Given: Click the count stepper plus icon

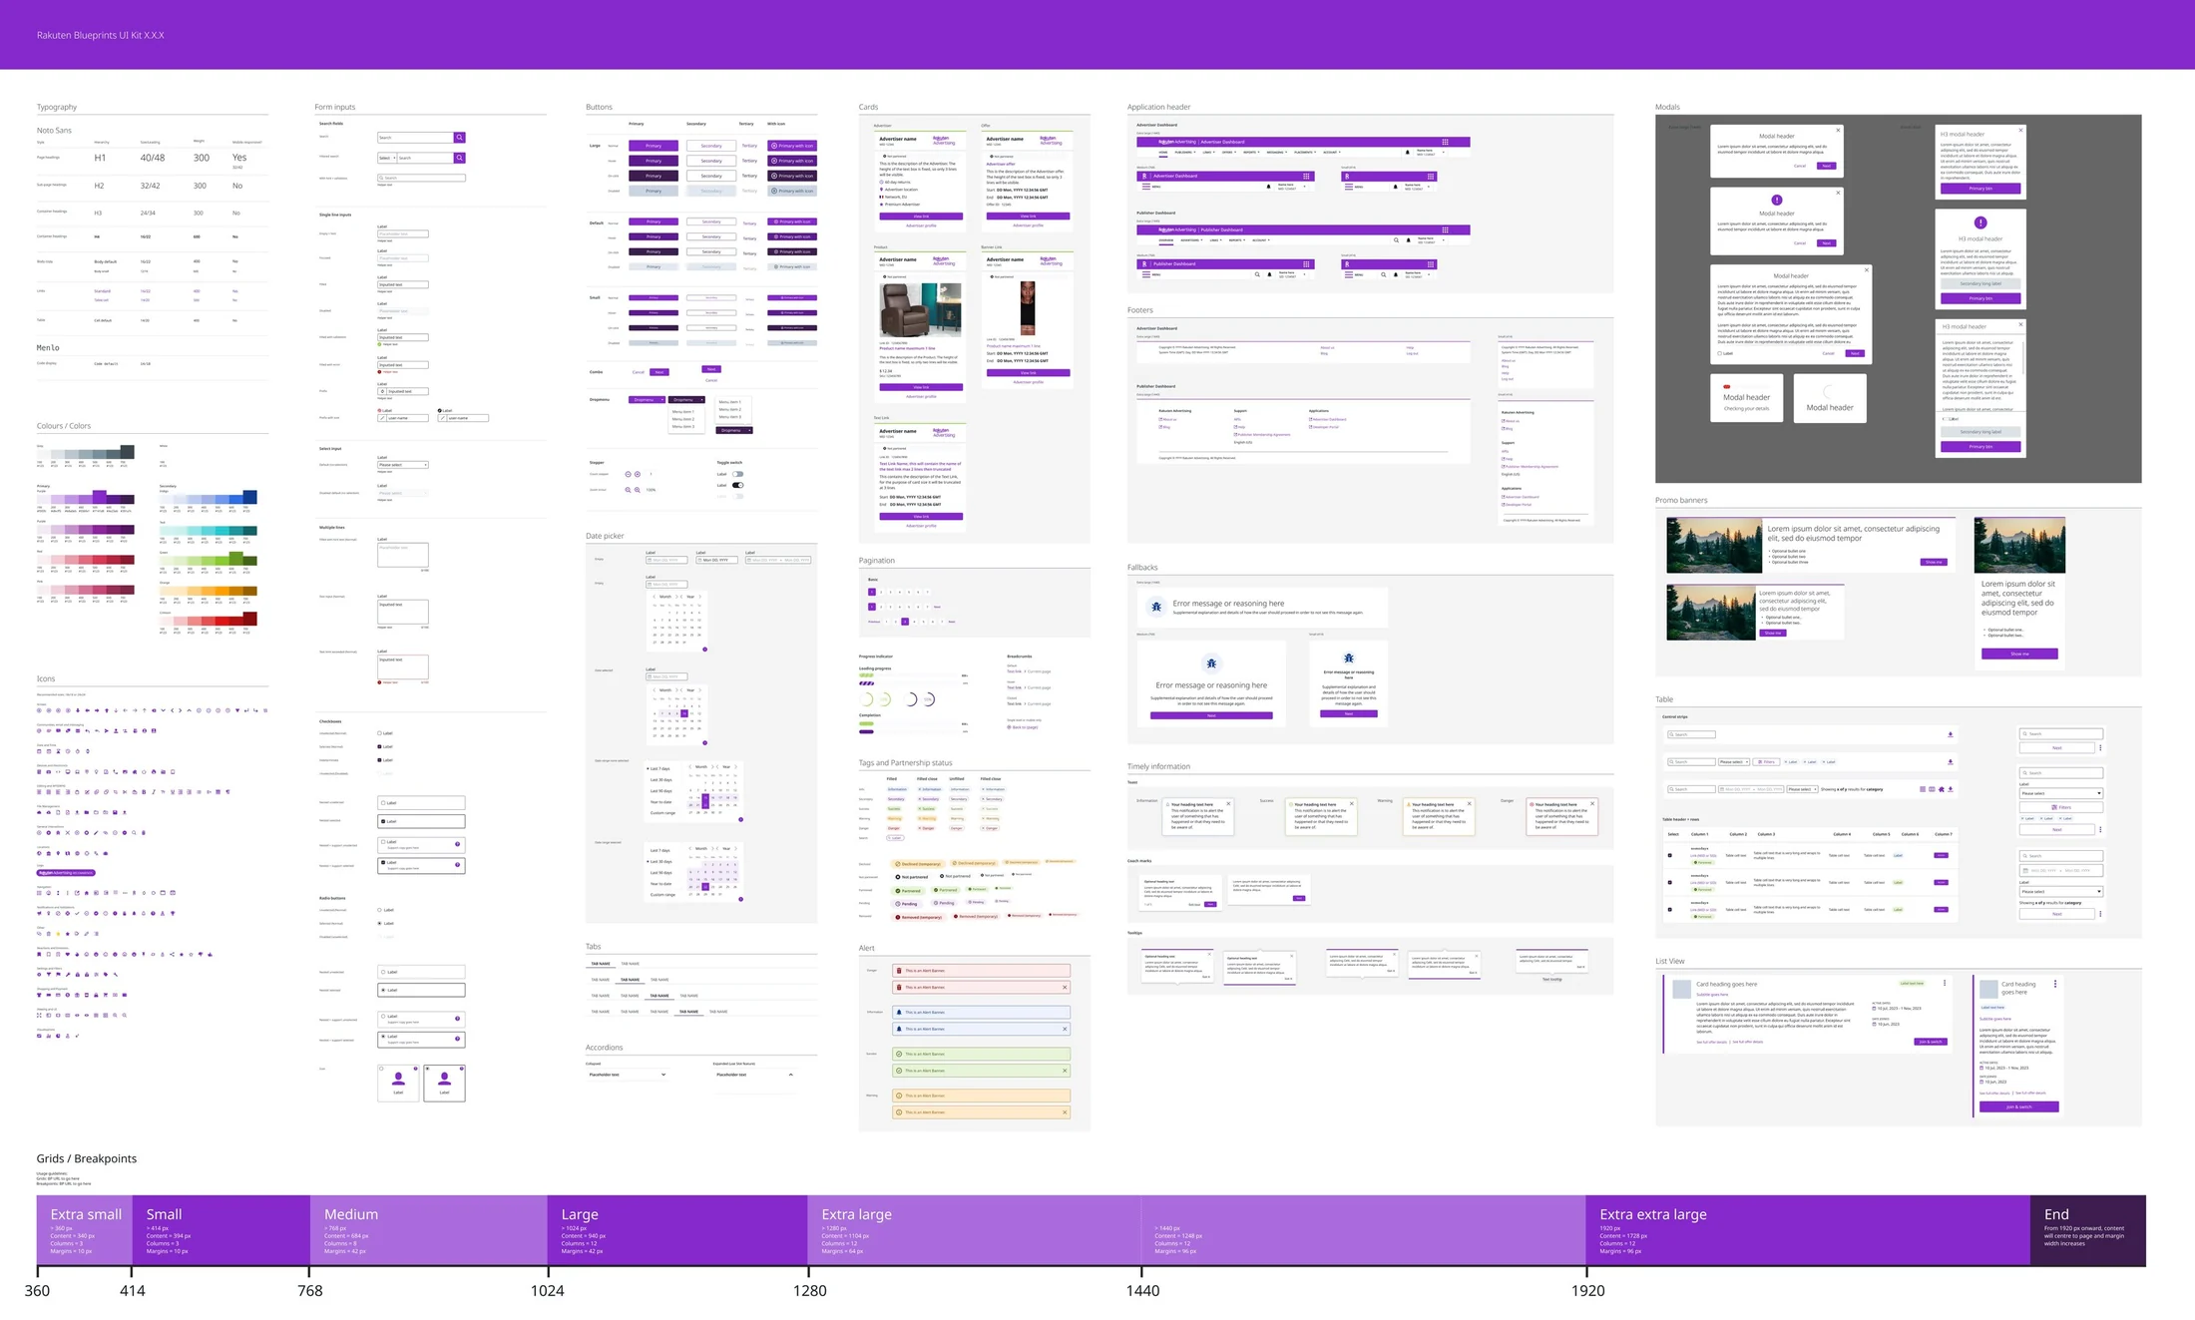Looking at the screenshot, I should pyautogui.click(x=638, y=475).
